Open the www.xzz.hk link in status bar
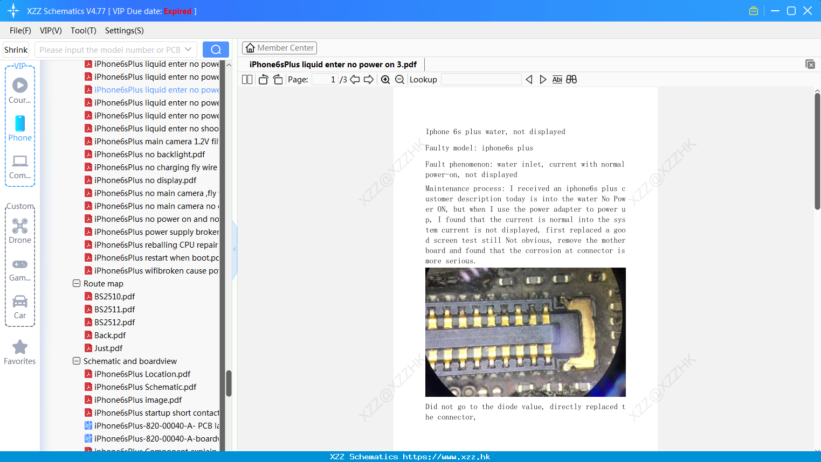The width and height of the screenshot is (821, 462). [446, 457]
